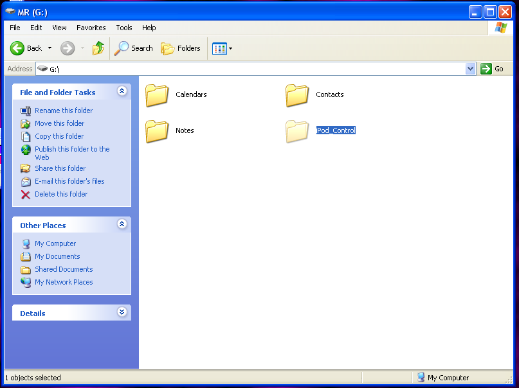Open the Address bar dropdown
This screenshot has width=519, height=388.
pos(470,69)
